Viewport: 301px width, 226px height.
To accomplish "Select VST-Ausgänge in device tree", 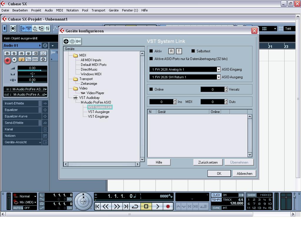I will click(99, 112).
